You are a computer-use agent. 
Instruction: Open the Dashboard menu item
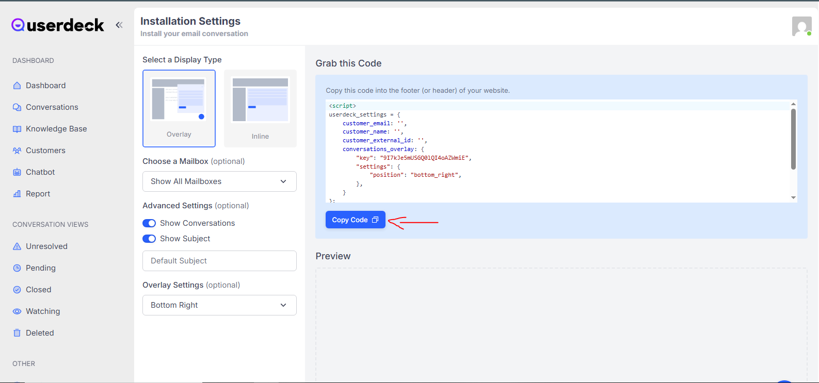click(46, 86)
